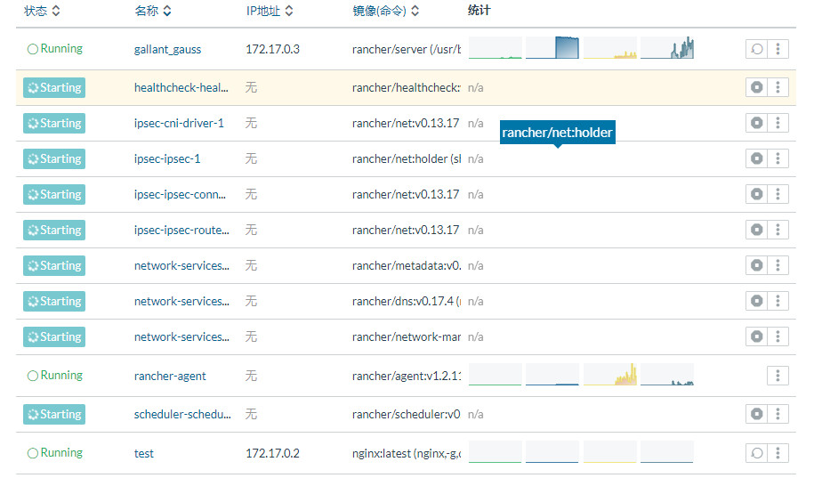Stop the rancher/dns container
Viewport: 814px width, 478px height.
coord(756,301)
